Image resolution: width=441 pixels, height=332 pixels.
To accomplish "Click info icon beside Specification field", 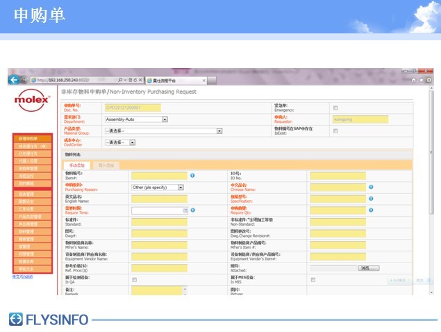I will click(x=372, y=198).
